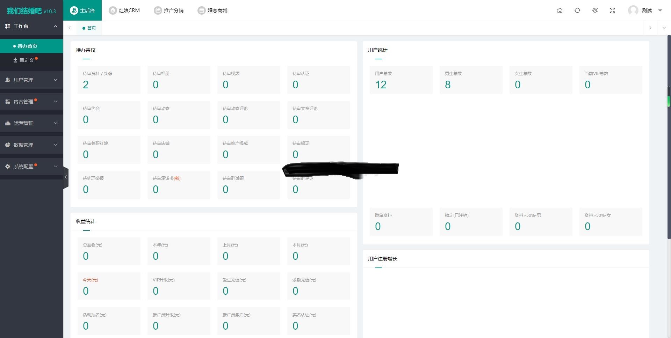This screenshot has height=338, width=671.
Task: Enter fullscreen using the expand arrows icon
Action: (612, 10)
